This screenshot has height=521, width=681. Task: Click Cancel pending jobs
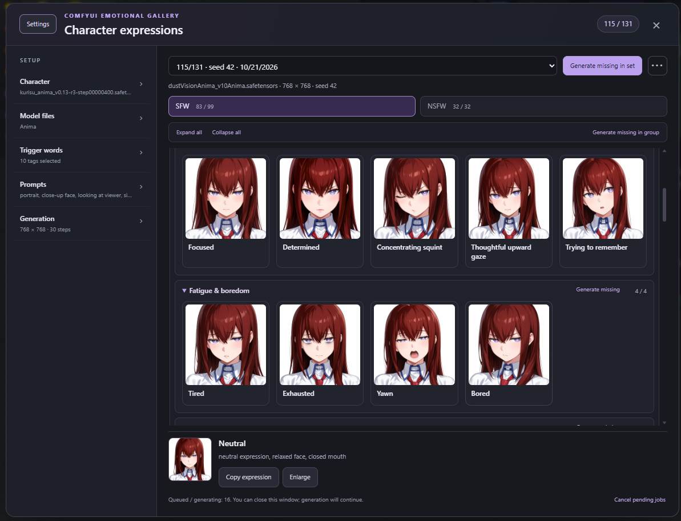click(x=640, y=500)
